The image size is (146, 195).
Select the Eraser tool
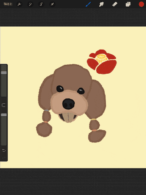pyautogui.click(x=115, y=4)
